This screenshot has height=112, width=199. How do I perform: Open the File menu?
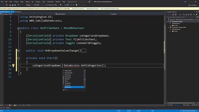(x=2, y=2)
